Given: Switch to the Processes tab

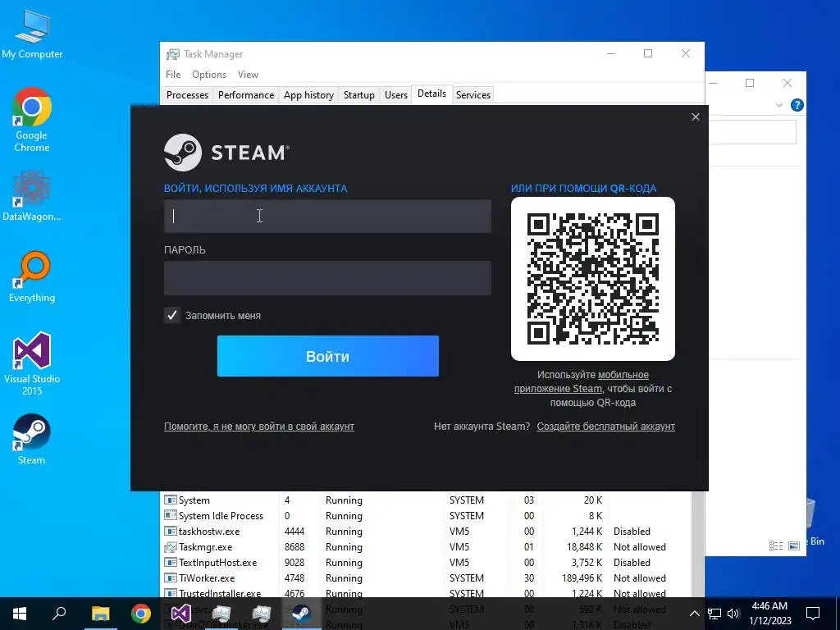Looking at the screenshot, I should (x=188, y=95).
